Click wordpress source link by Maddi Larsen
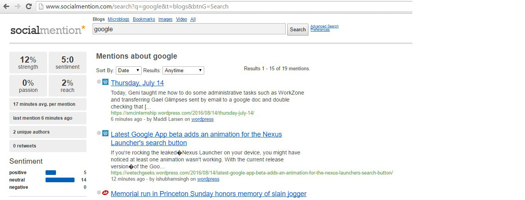Image resolution: width=525 pixels, height=200 pixels. (202, 119)
